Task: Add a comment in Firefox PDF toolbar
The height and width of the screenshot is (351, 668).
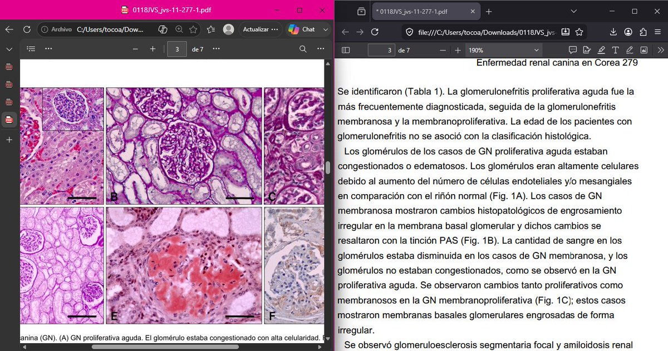Action: [x=572, y=50]
